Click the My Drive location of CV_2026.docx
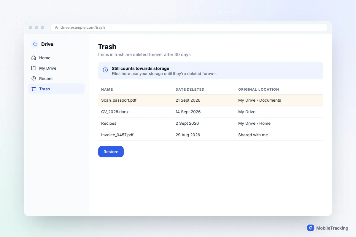 [x=247, y=112]
